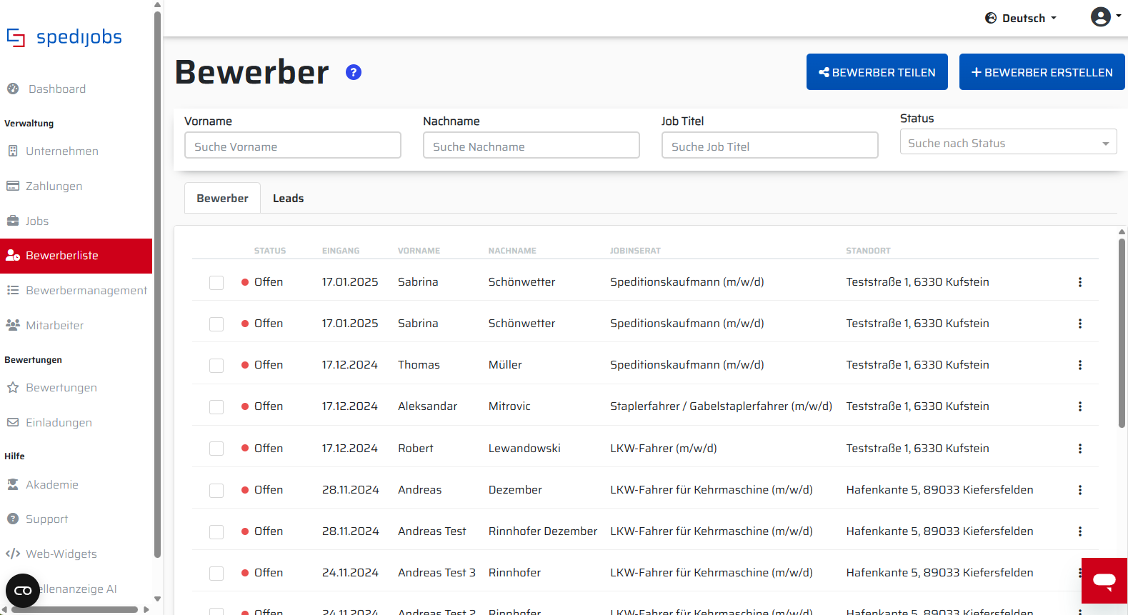This screenshot has height=615, width=1128.
Task: Focus the Suche Vorname field
Action: [293, 146]
